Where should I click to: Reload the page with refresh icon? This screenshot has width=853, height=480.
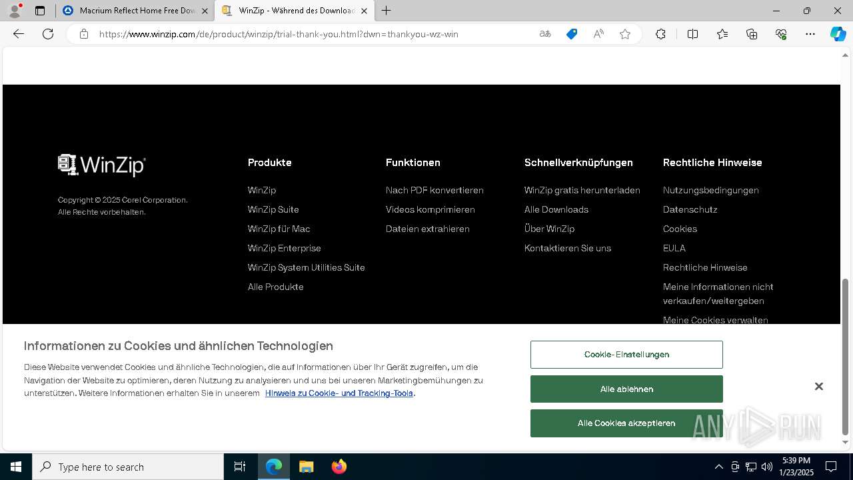click(48, 34)
